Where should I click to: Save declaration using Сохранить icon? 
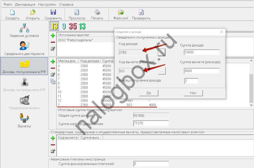click(53, 14)
